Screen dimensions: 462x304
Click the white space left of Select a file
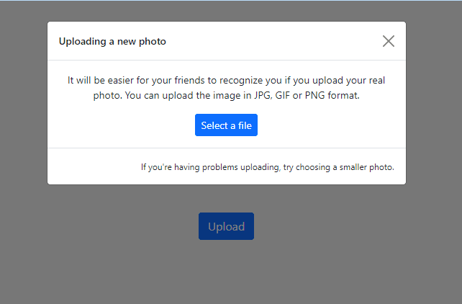[x=122, y=125]
